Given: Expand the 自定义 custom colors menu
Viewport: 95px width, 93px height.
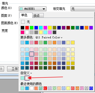Looking at the screenshot, I should (31, 73).
